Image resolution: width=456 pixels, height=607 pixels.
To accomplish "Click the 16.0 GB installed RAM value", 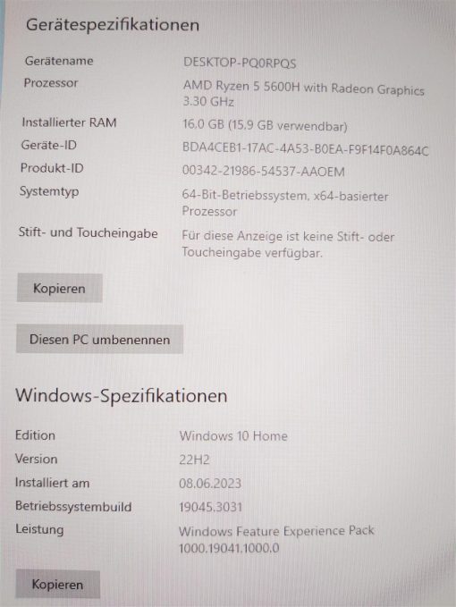I will tap(265, 125).
